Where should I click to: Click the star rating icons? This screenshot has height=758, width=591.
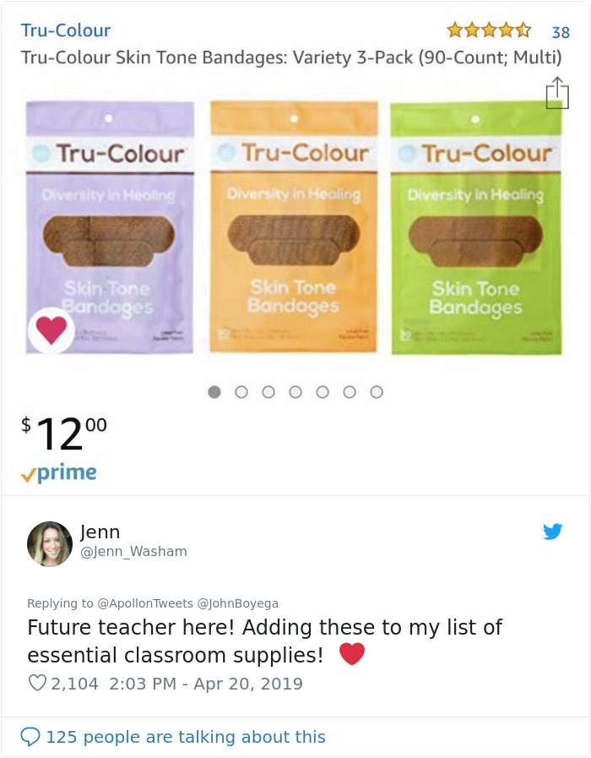(x=489, y=30)
